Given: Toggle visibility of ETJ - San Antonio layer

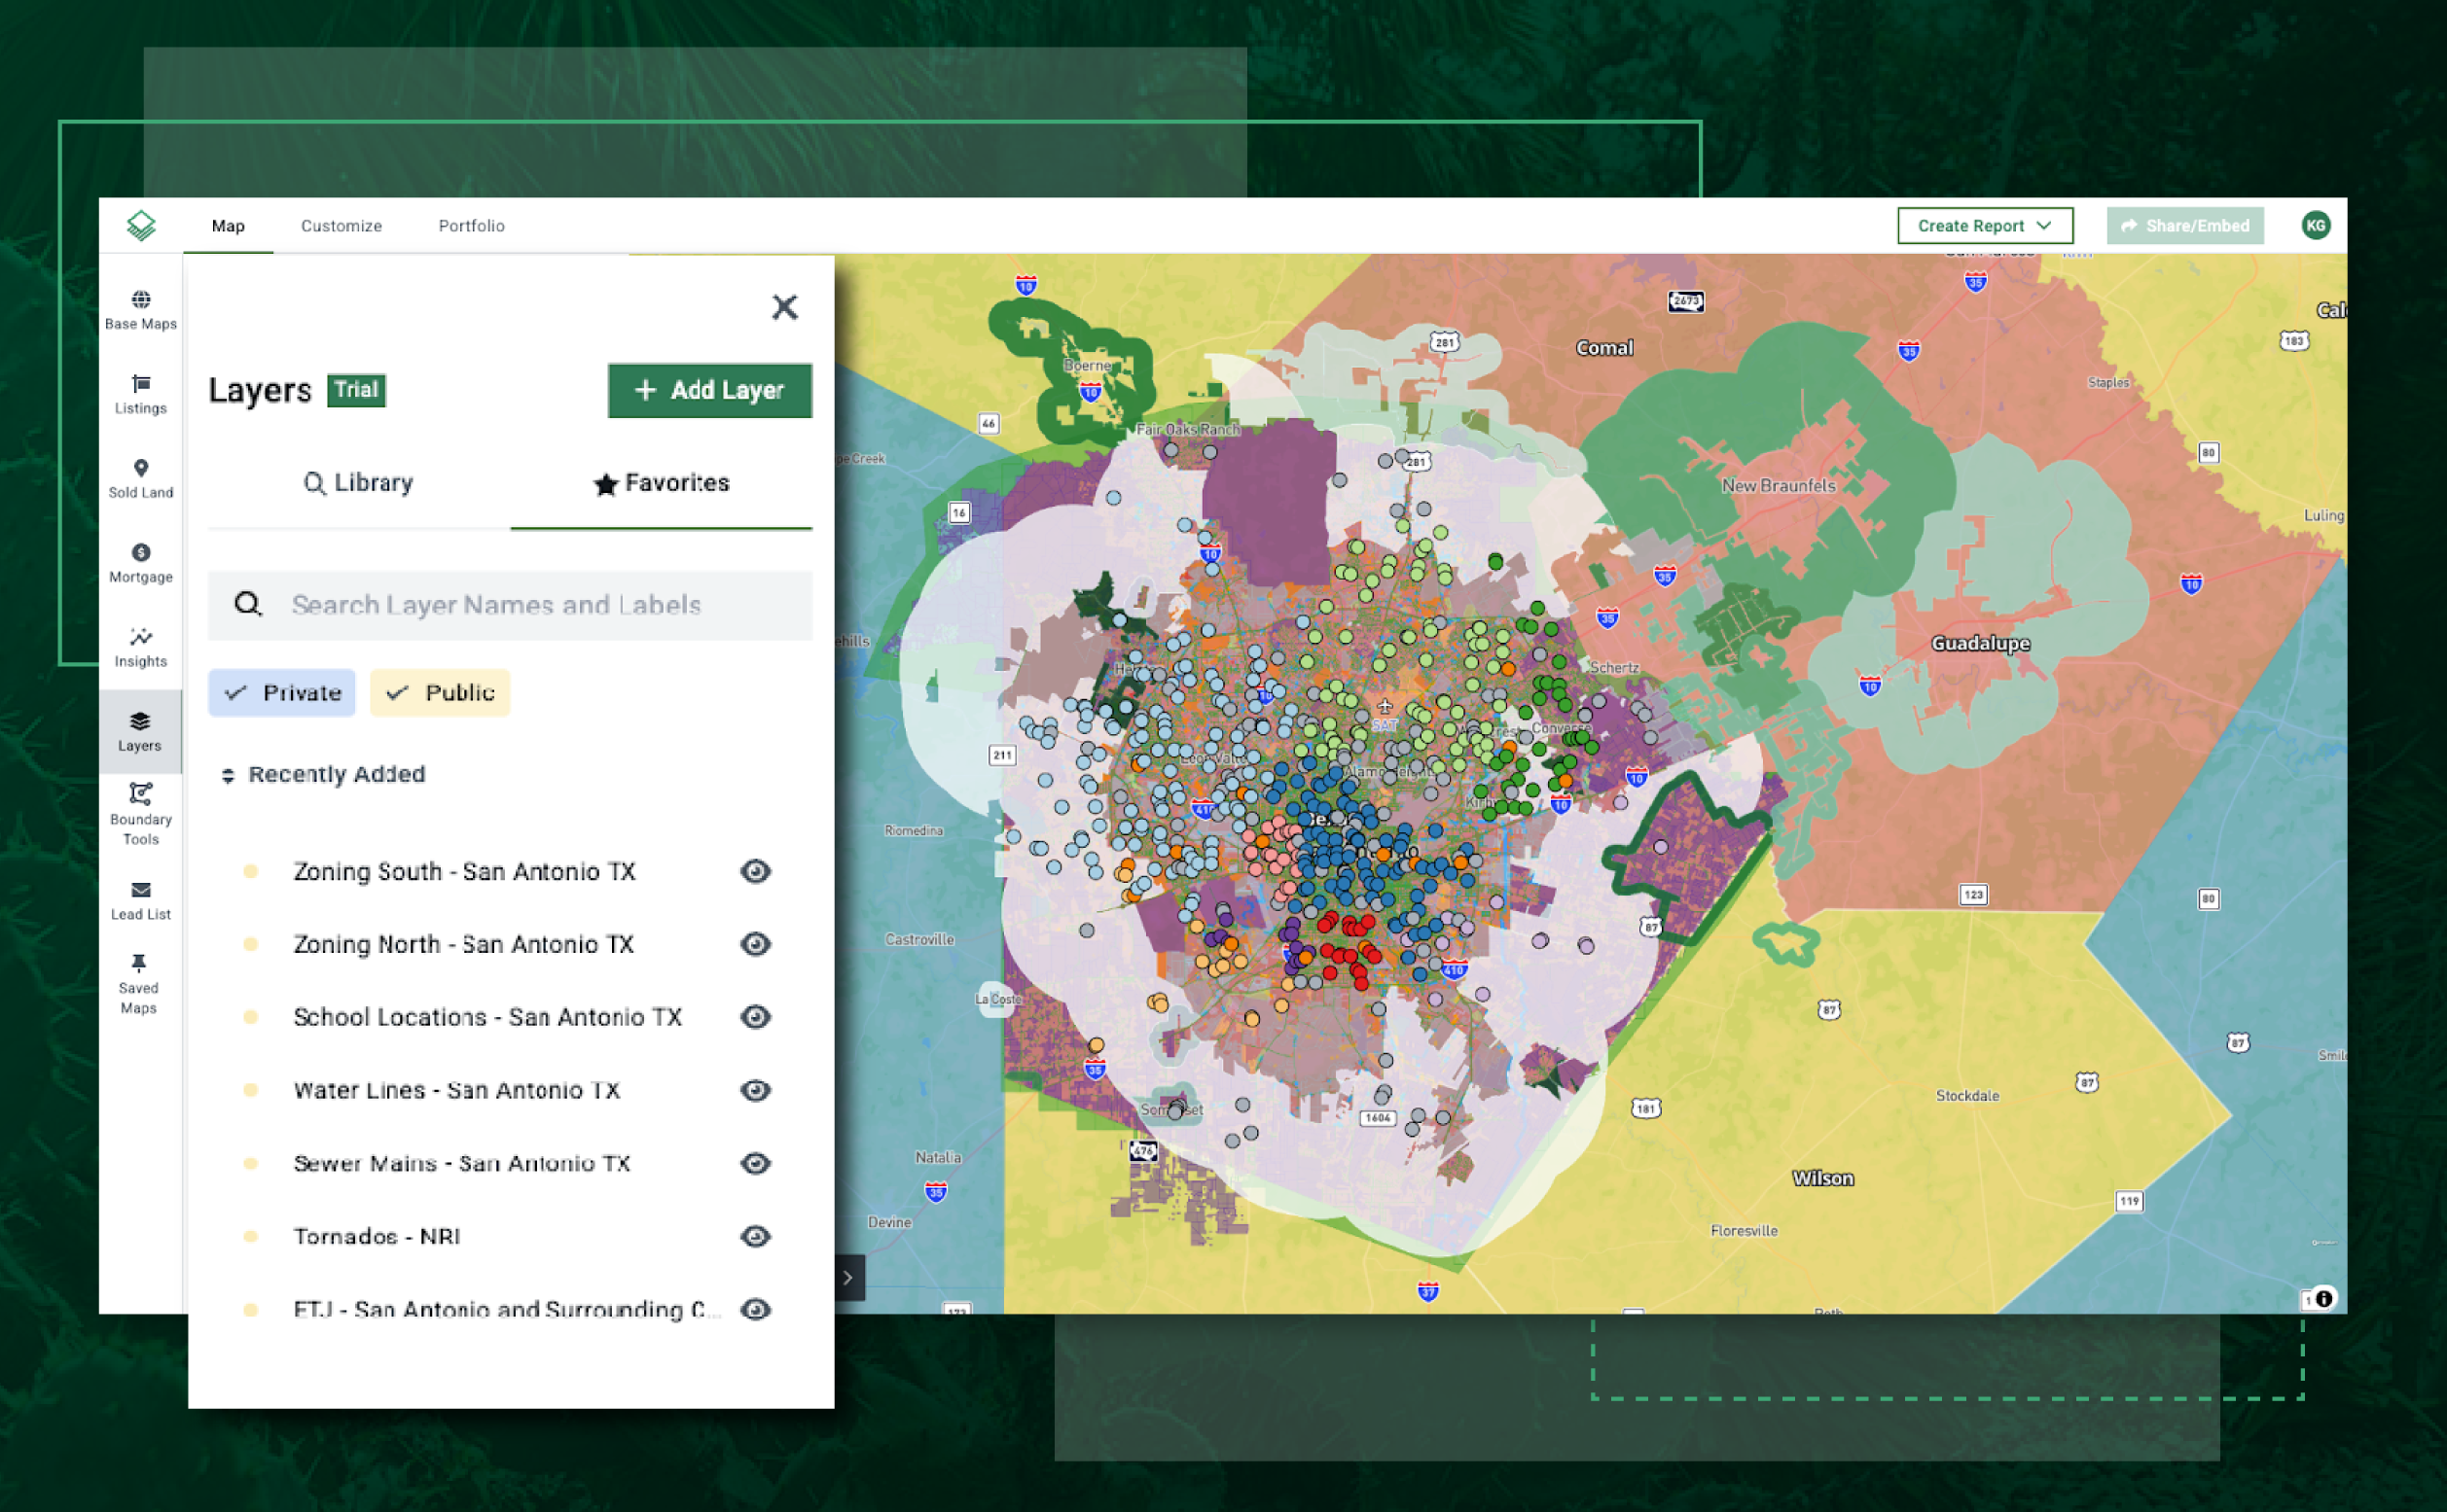Looking at the screenshot, I should 755,1309.
